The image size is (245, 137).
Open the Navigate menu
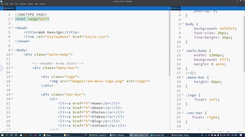[x=23, y=4]
